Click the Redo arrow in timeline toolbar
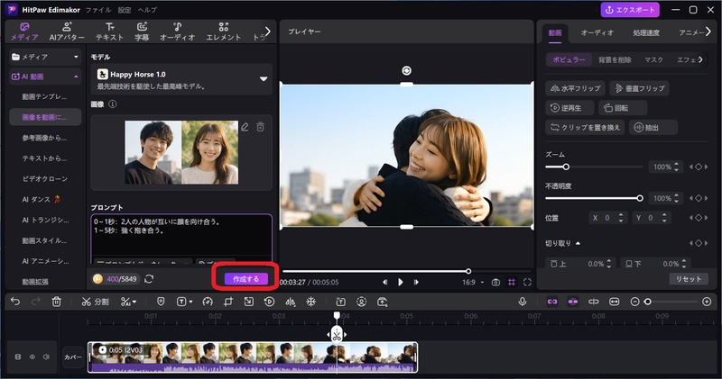The width and height of the screenshot is (722, 379). 35,302
